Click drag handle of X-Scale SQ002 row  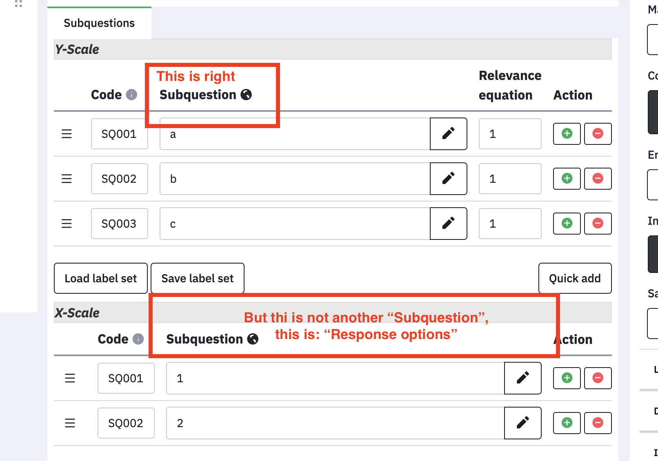pos(70,423)
